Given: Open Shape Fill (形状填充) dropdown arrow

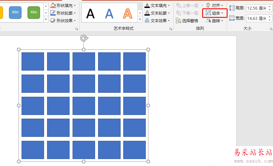Looking at the screenshot, I should click(75, 6).
